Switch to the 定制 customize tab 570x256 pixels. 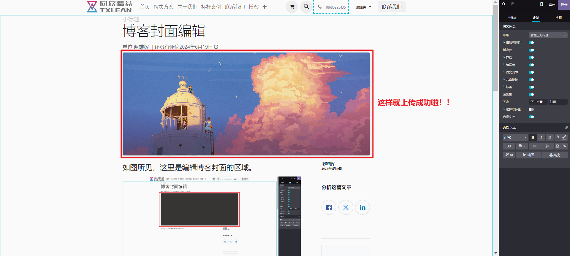click(536, 18)
